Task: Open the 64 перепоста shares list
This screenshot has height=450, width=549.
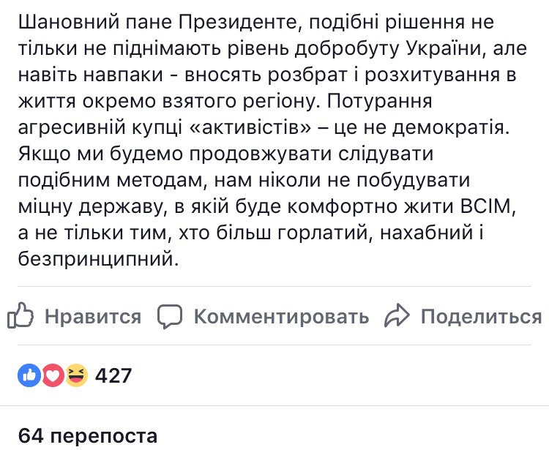Action: point(88,435)
